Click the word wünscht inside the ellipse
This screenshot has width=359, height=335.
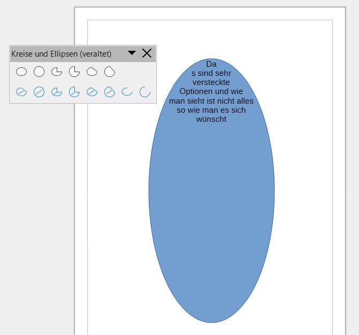[x=211, y=119]
